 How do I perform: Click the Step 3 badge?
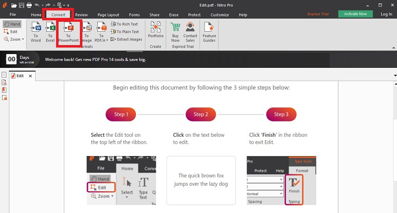[281, 114]
